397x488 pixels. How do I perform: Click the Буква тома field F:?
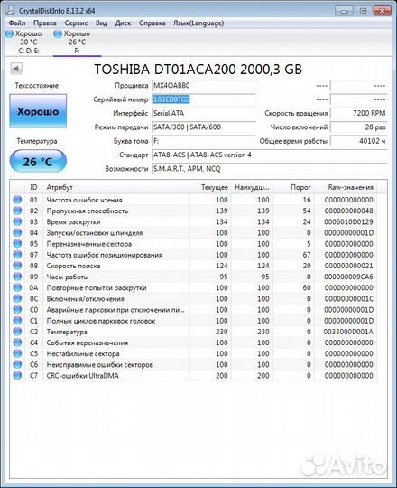(204, 141)
